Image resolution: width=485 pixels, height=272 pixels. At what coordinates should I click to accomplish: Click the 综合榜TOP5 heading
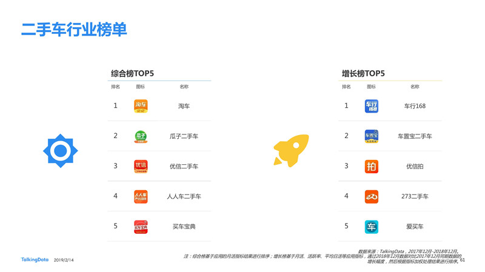[132, 73]
